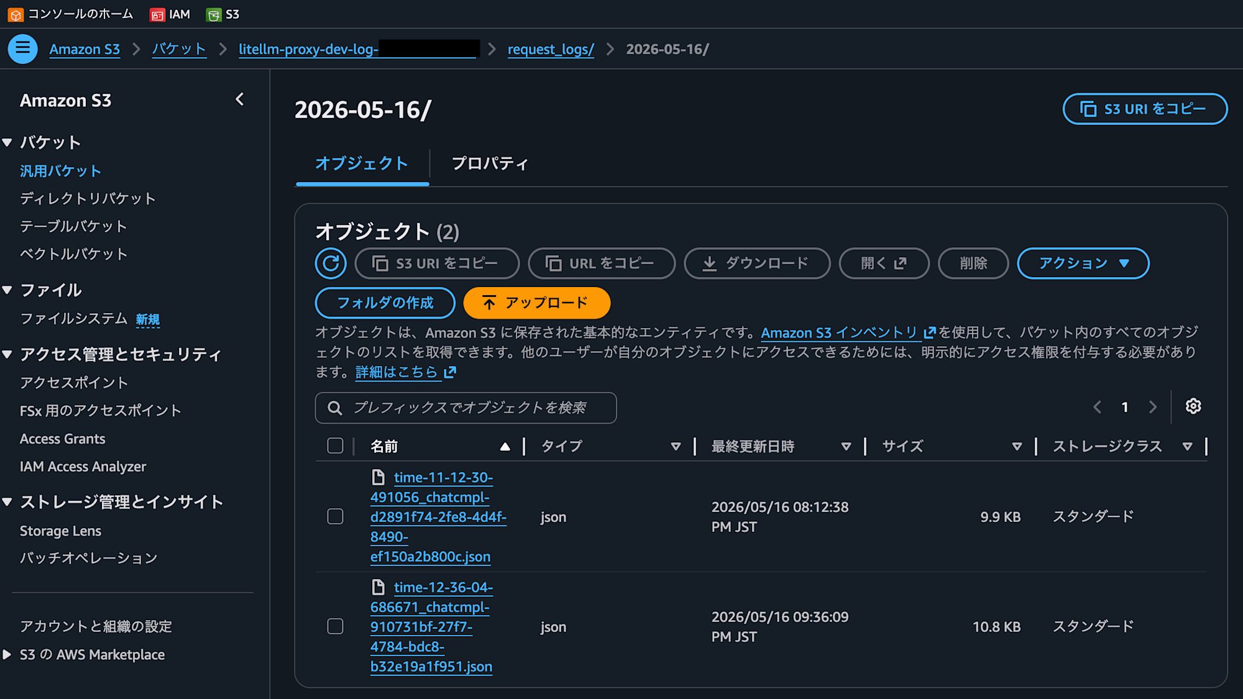Click size value 9.9 KB
Viewport: 1243px width, 699px height.
[1000, 517]
